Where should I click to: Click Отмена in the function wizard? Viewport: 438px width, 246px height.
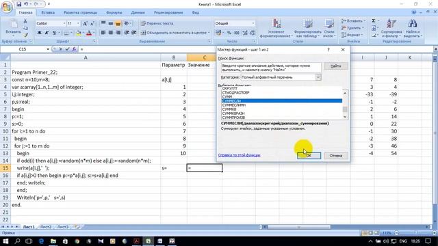pos(336,156)
